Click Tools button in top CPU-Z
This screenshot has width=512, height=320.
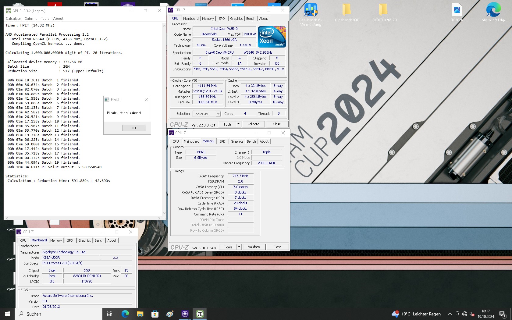227,124
